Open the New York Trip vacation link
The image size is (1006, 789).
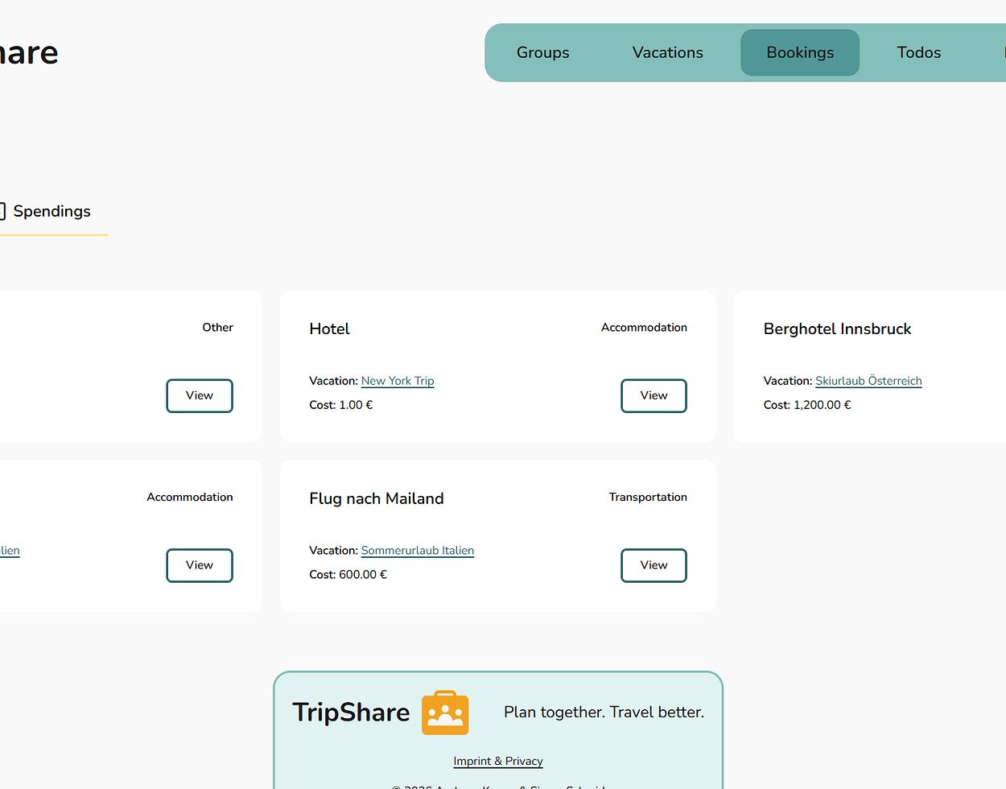tap(397, 381)
